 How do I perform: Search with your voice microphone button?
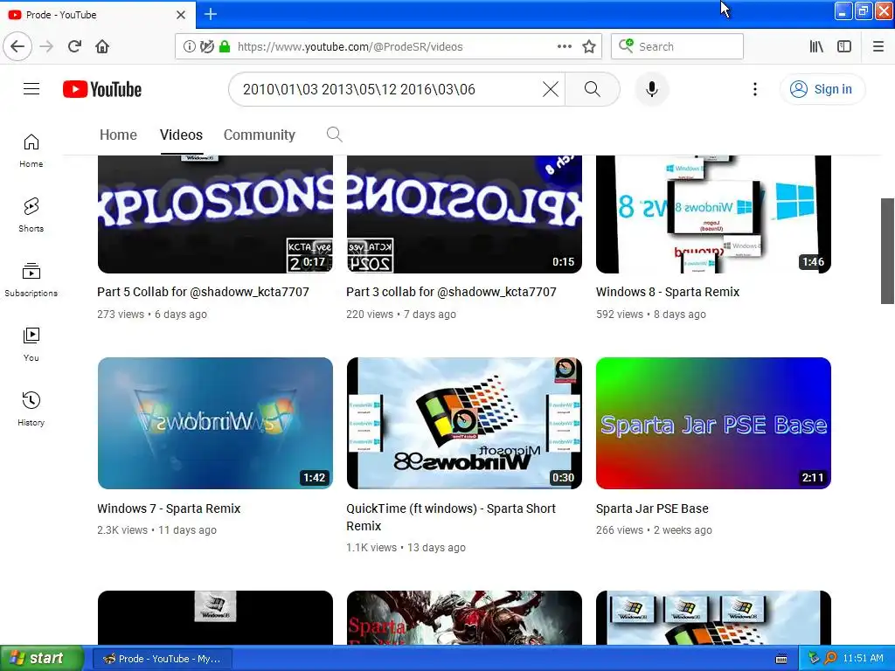(x=652, y=89)
